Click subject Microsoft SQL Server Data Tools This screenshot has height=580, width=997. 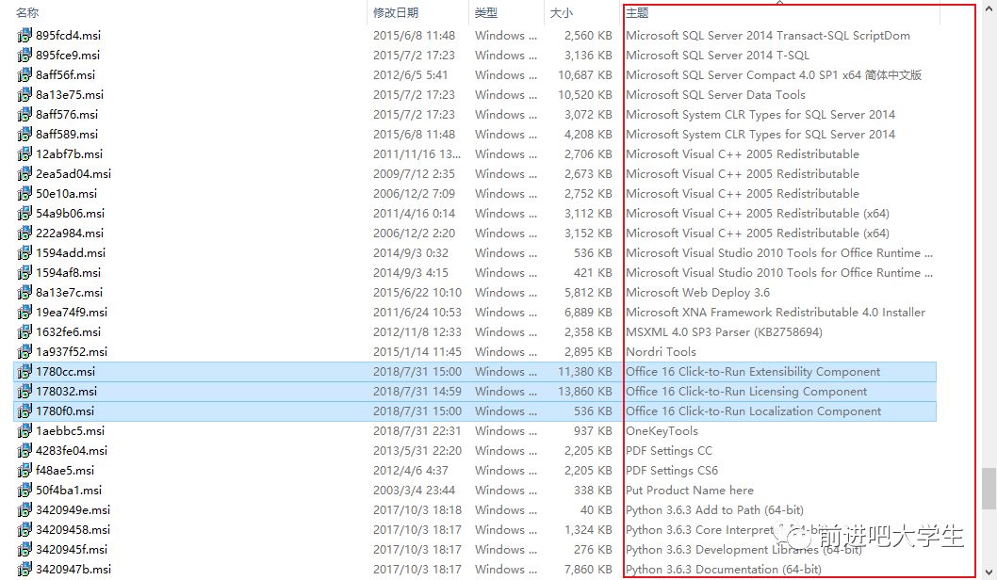tap(715, 95)
